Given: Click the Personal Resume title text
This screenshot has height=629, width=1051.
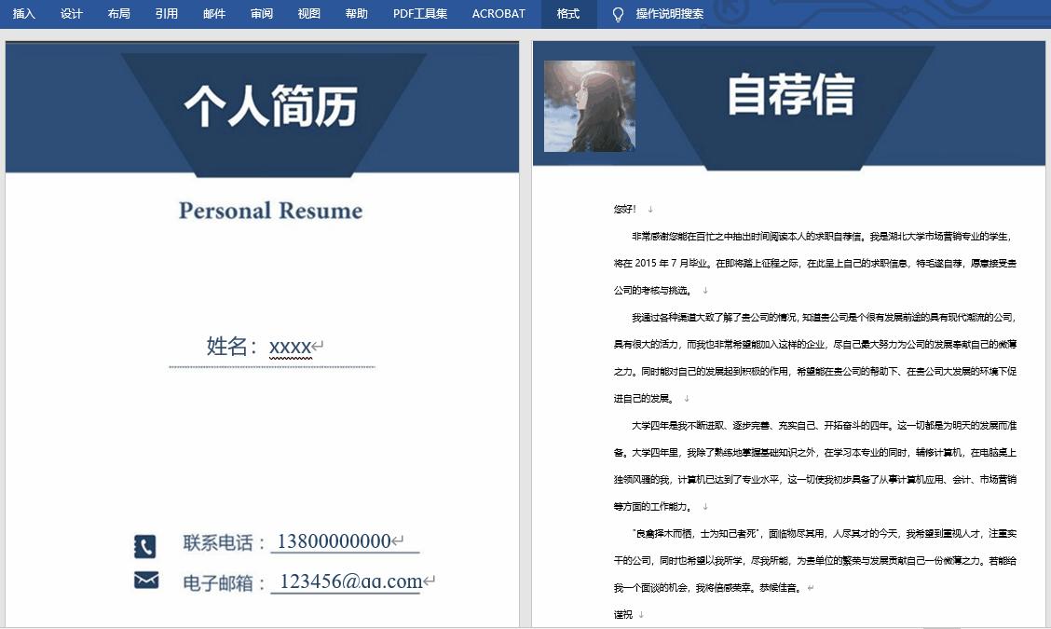Looking at the screenshot, I should click(x=270, y=210).
